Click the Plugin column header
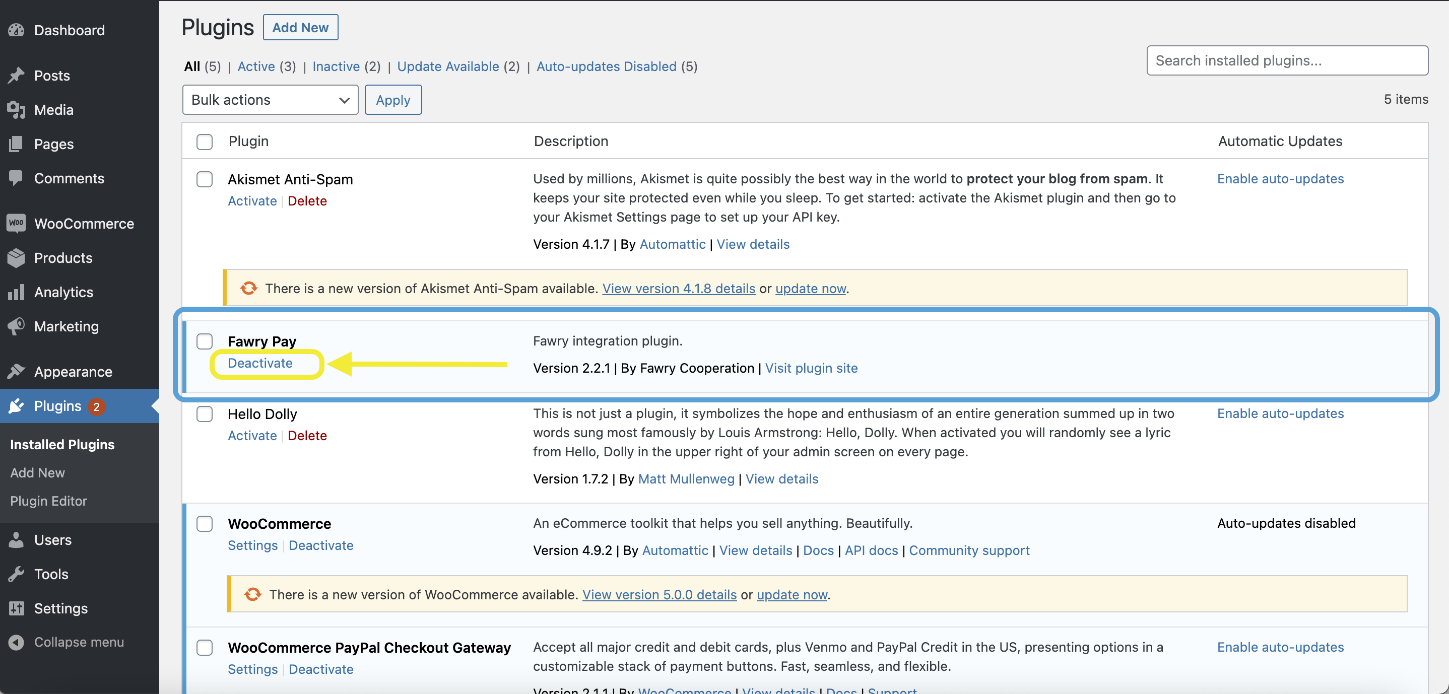The height and width of the screenshot is (694, 1449). (248, 141)
